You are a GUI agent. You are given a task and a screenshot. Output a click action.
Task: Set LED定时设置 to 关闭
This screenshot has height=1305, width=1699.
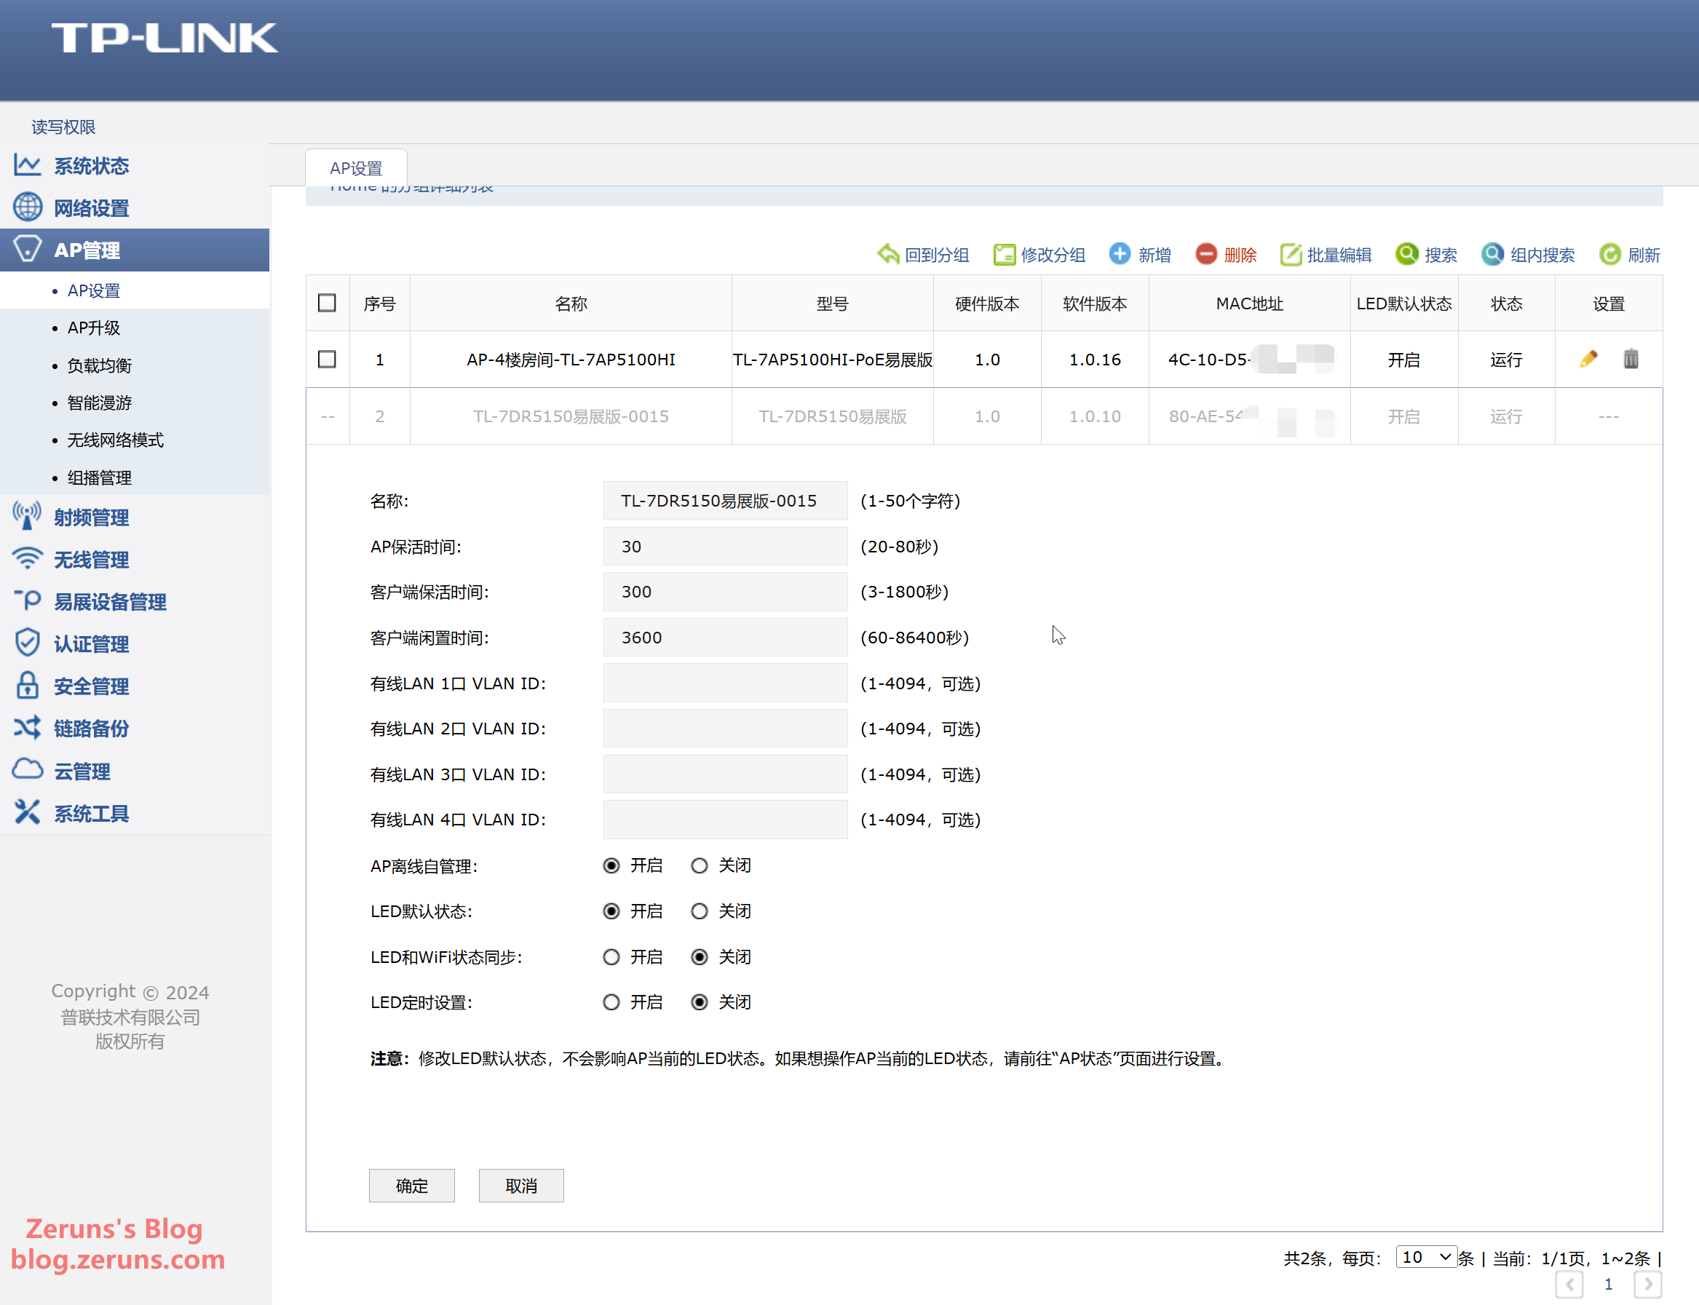pyautogui.click(x=699, y=1002)
